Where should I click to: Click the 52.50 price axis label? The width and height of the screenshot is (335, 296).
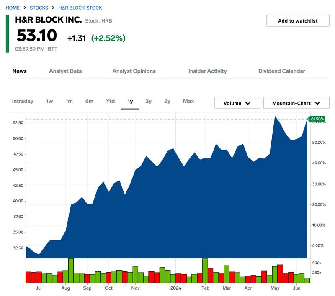18,123
